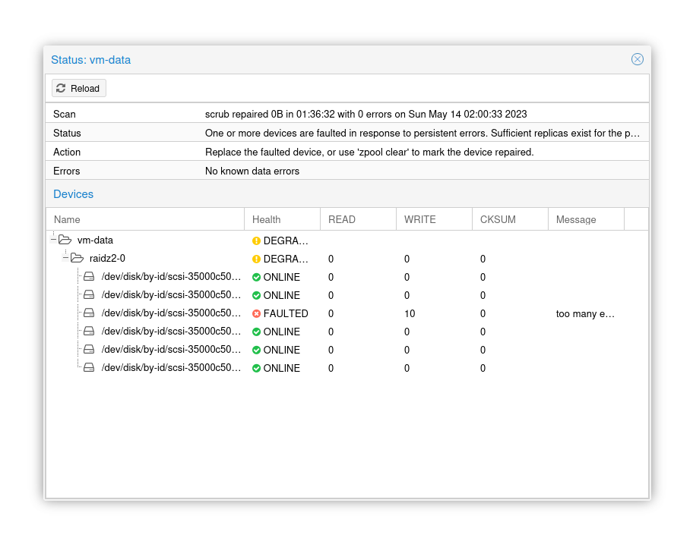The image size is (674, 547).
Task: Select the truncated Status row text
Action: (422, 133)
